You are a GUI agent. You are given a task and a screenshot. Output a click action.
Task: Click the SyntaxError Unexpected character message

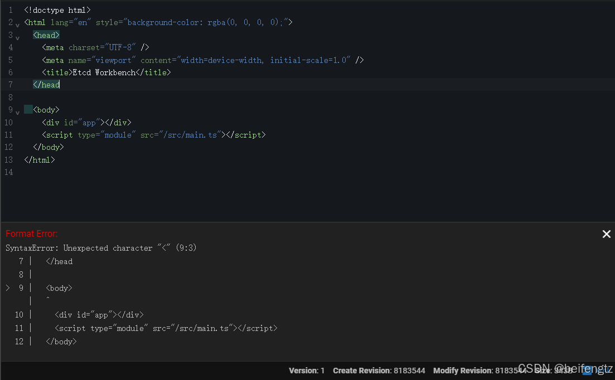pos(101,248)
